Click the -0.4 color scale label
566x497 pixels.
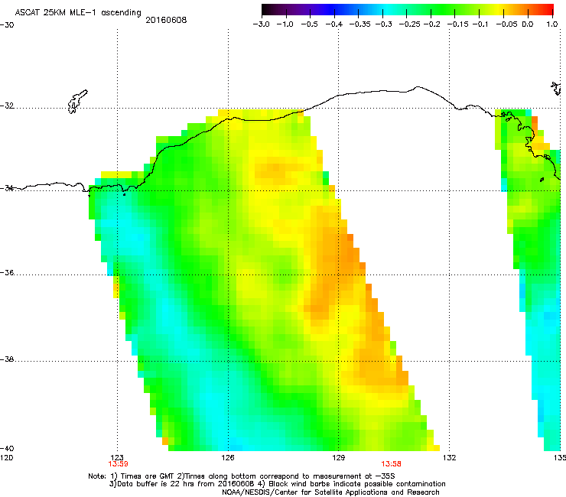click(x=334, y=24)
